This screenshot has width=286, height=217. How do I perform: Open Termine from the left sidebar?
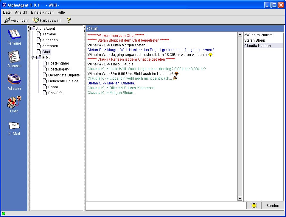(14, 37)
